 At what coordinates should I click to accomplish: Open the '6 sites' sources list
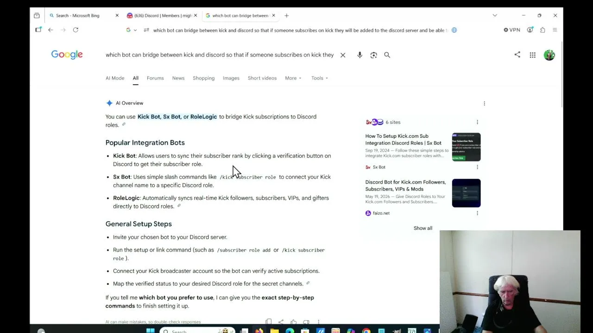tap(383, 122)
